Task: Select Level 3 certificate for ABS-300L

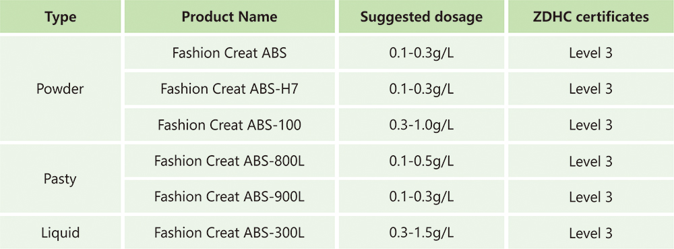Action: click(591, 233)
